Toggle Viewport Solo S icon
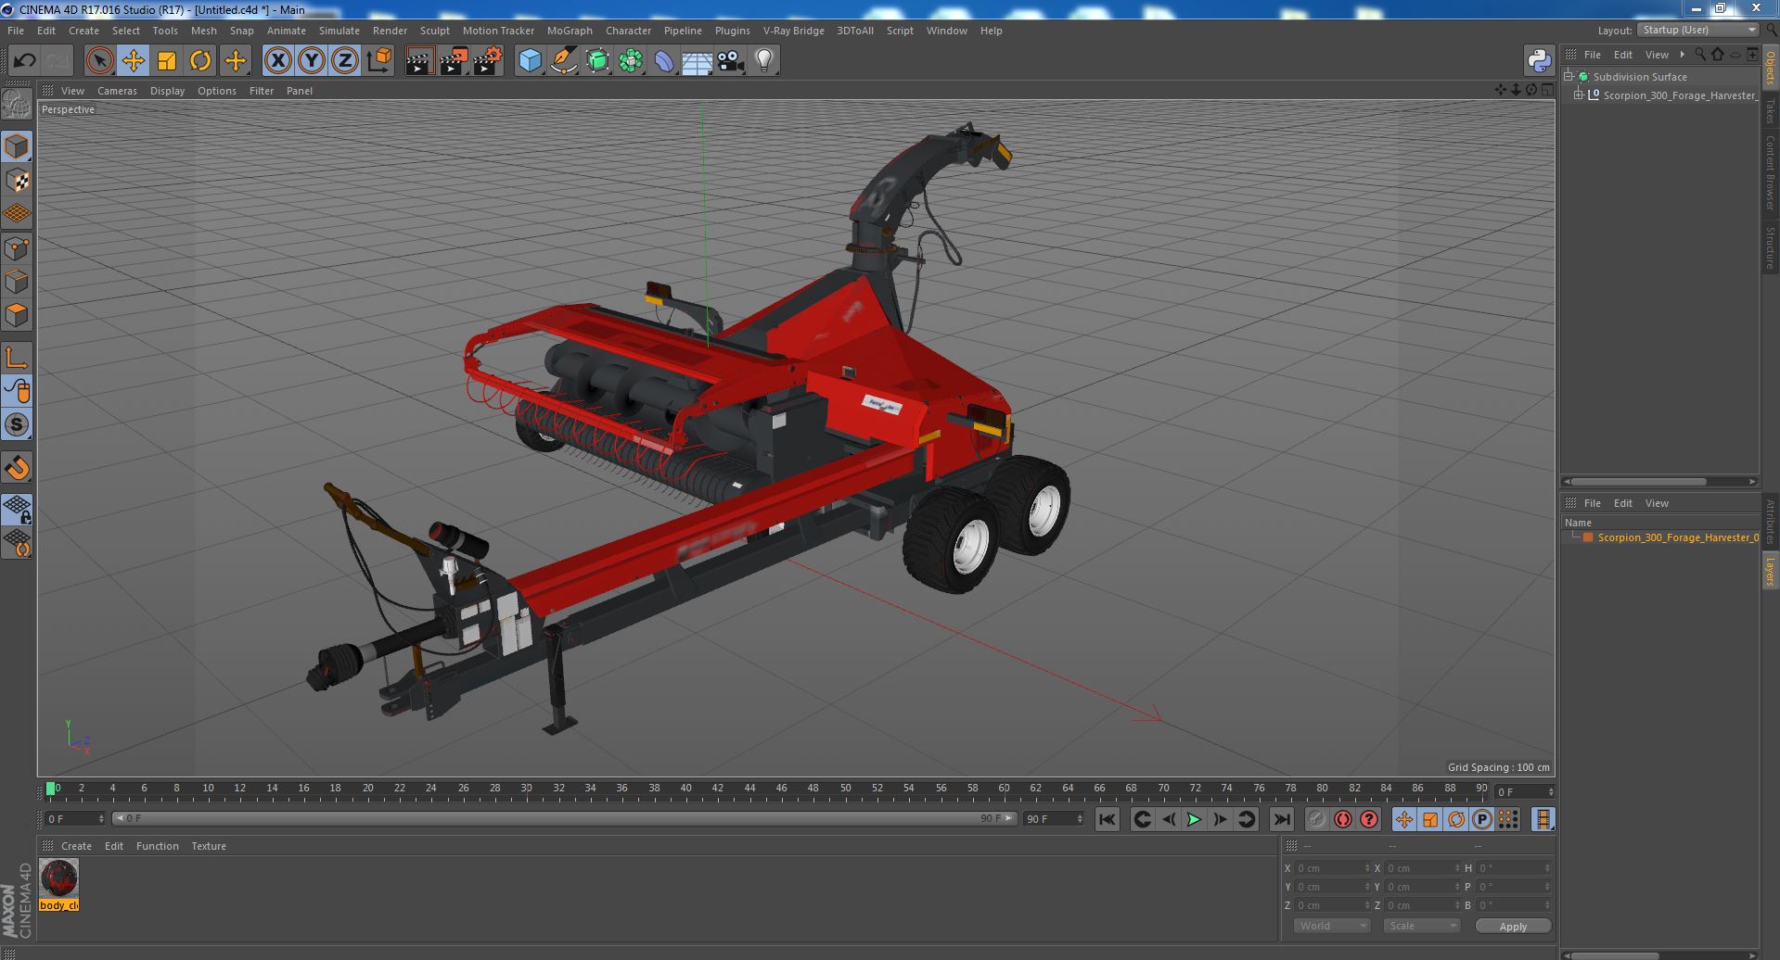Image resolution: width=1780 pixels, height=960 pixels. click(x=17, y=424)
